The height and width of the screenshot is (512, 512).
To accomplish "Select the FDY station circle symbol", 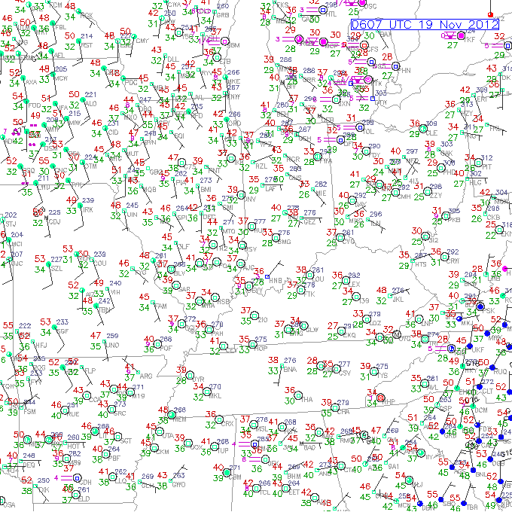I will [366, 151].
